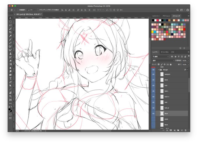The image size is (198, 143).
Task: Select the 001.psd document tab
Action: pos(29,14)
